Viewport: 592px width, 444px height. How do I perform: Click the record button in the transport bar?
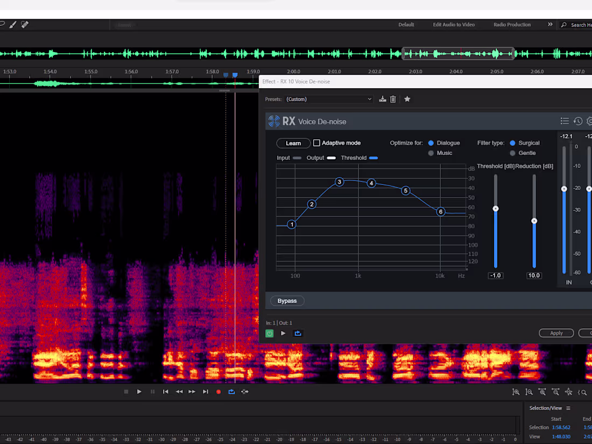tap(218, 392)
